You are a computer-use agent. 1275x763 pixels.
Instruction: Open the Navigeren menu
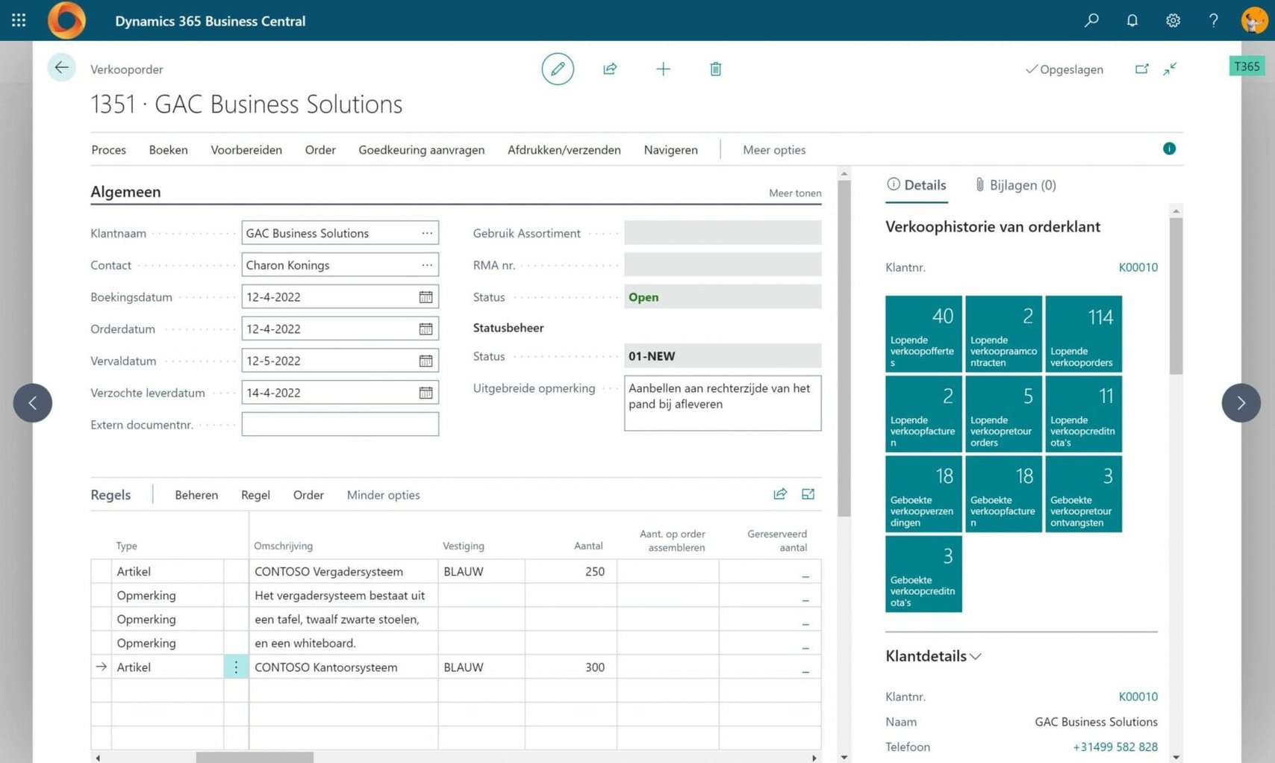pos(670,149)
